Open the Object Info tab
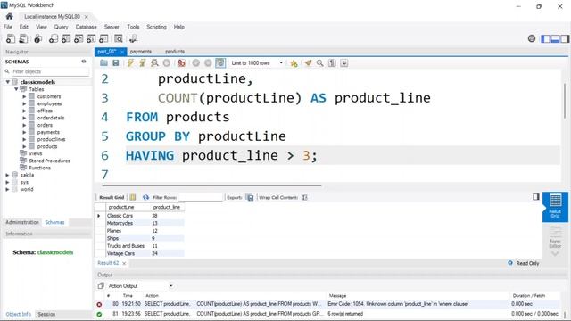The image size is (571, 321). (x=18, y=314)
